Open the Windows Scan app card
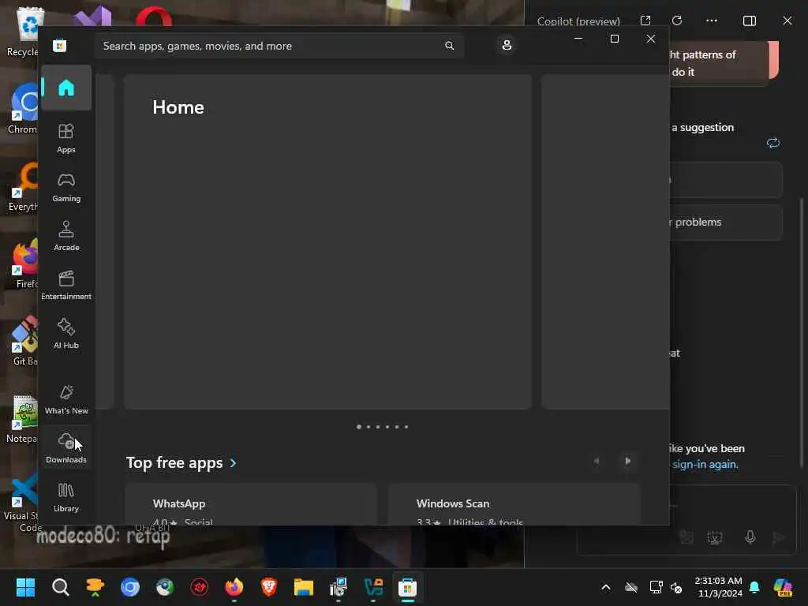The width and height of the screenshot is (808, 606). [514, 505]
